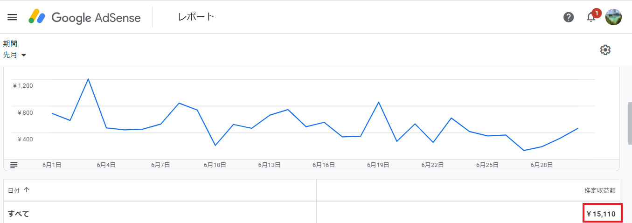
Task: Click the 推定収益額 column header
Action: [x=600, y=190]
